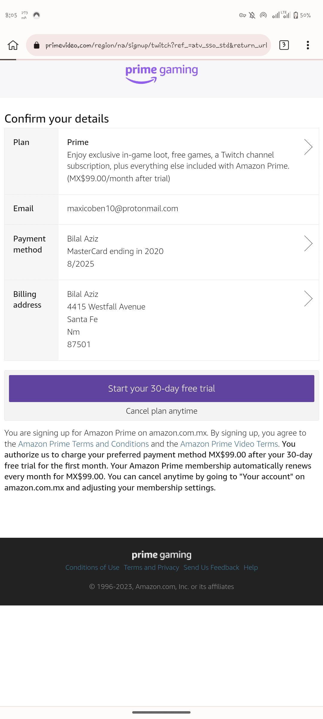The height and width of the screenshot is (719, 323).
Task: Open Amazon Prime Terms and Conditions link
Action: click(x=83, y=444)
